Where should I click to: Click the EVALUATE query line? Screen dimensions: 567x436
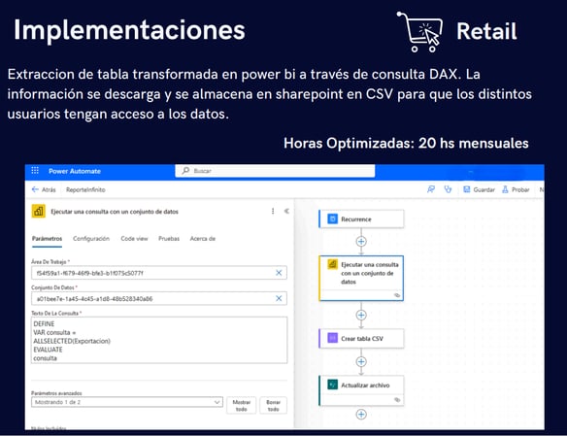(48, 350)
